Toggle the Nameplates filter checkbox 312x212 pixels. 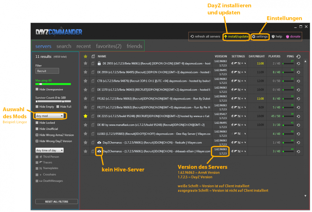(x=37, y=168)
